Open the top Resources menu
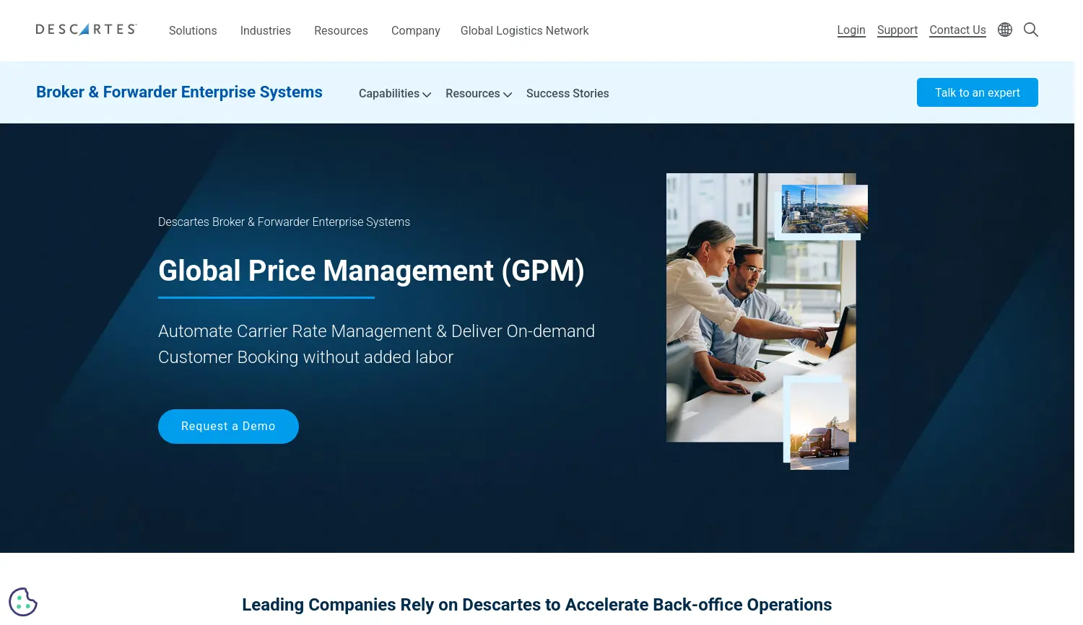Screen dimensions: 1083x625 tap(341, 30)
